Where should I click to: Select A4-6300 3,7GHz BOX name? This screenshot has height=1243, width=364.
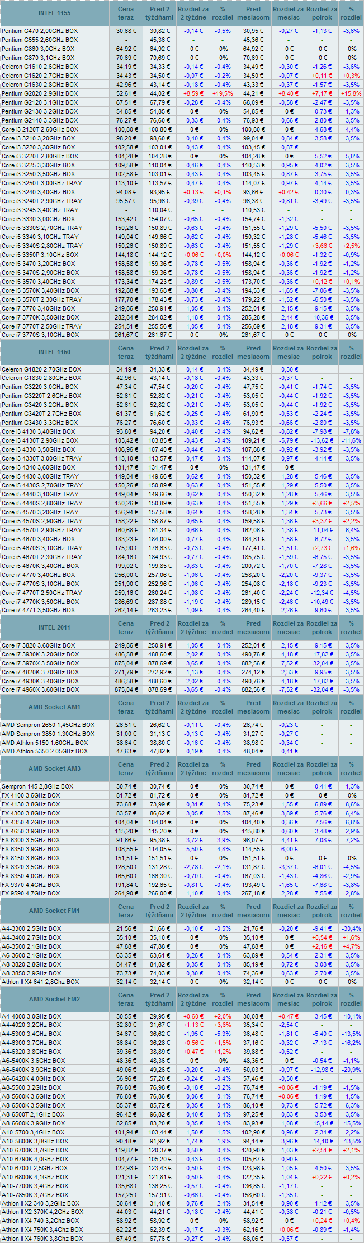(31, 1043)
